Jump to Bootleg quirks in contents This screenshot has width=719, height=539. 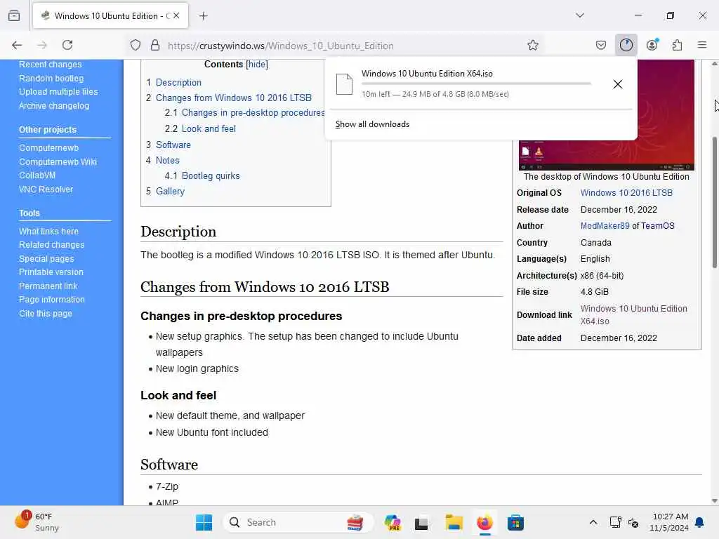click(211, 176)
